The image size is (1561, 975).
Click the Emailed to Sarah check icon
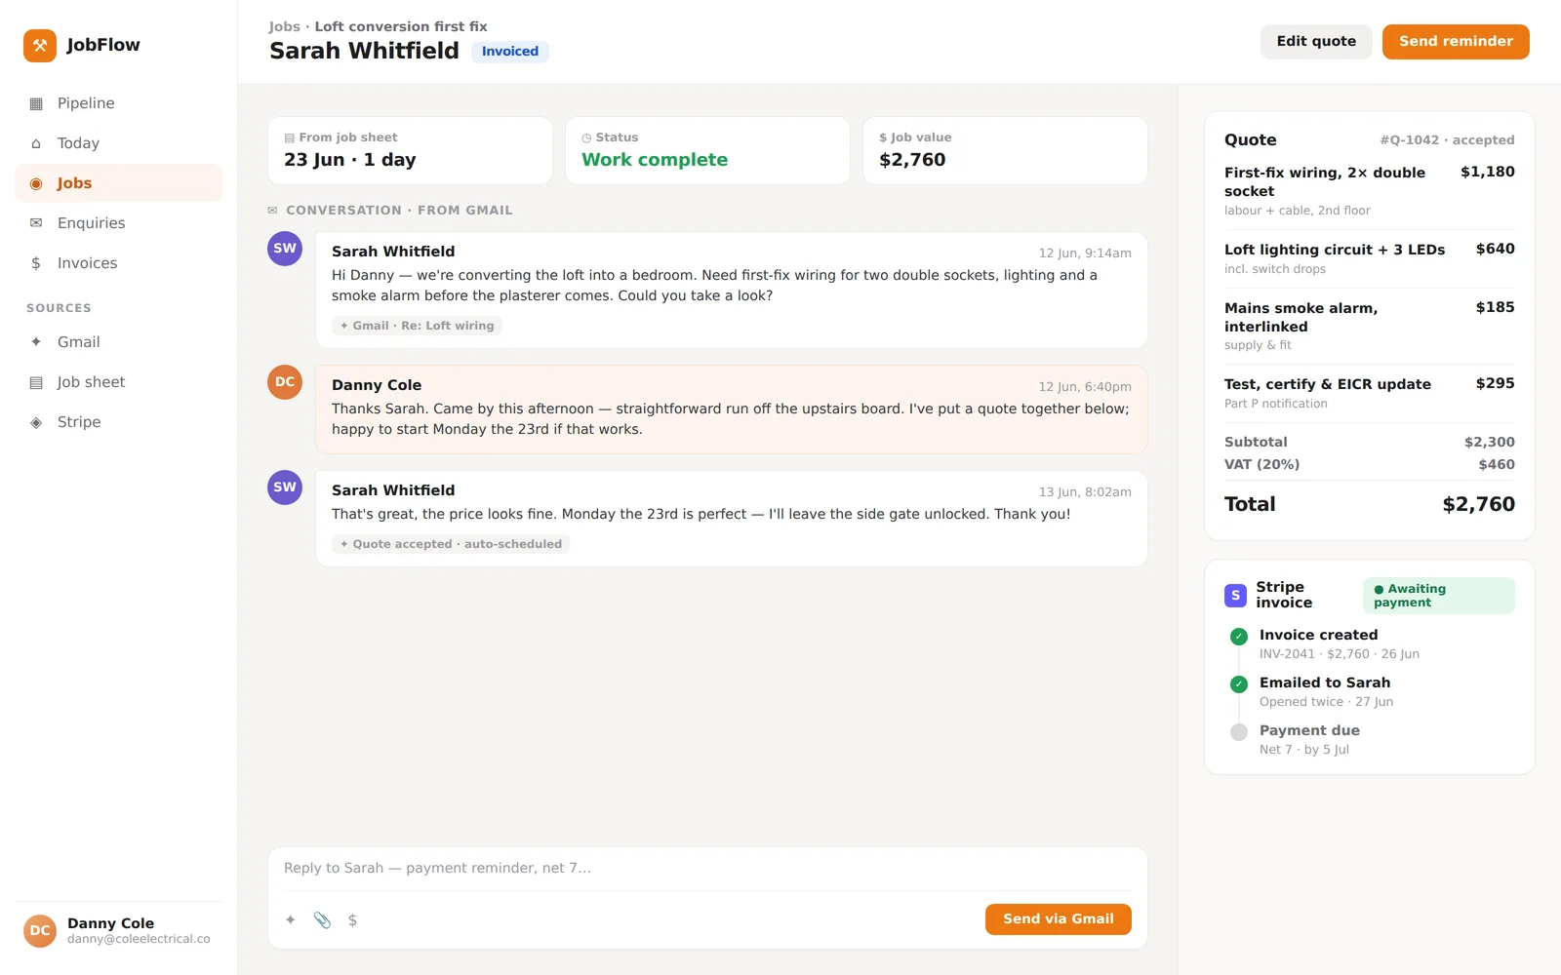pyautogui.click(x=1239, y=684)
